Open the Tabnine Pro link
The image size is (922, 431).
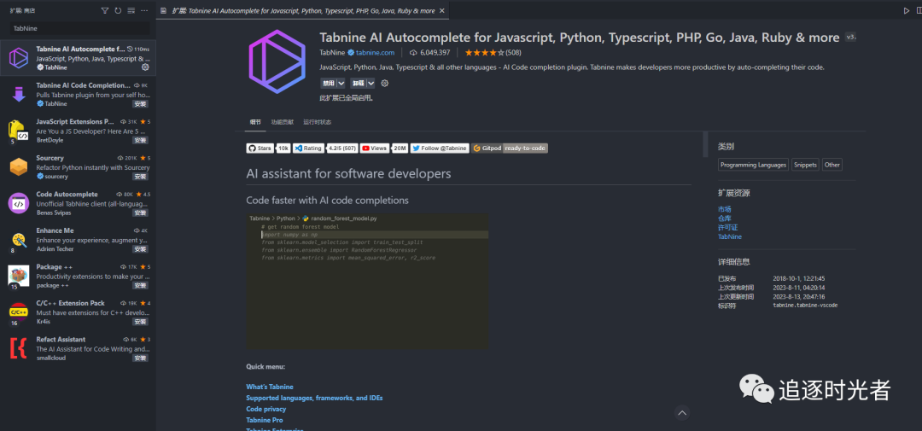tap(264, 421)
